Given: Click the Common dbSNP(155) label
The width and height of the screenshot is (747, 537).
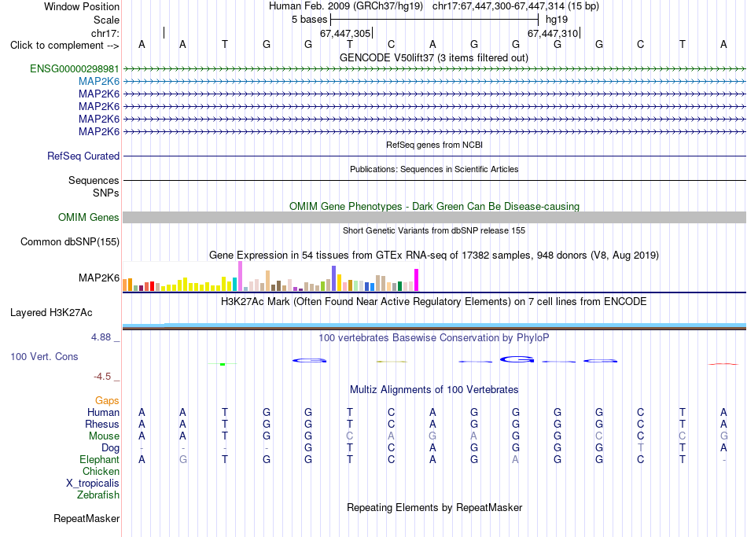Looking at the screenshot, I should click(70, 241).
